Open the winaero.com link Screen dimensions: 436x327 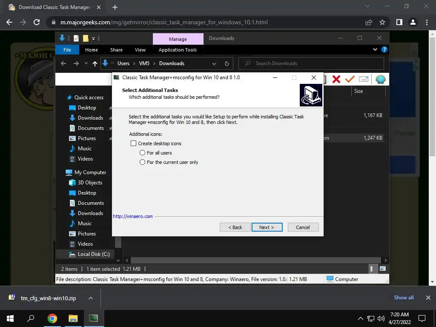click(133, 216)
